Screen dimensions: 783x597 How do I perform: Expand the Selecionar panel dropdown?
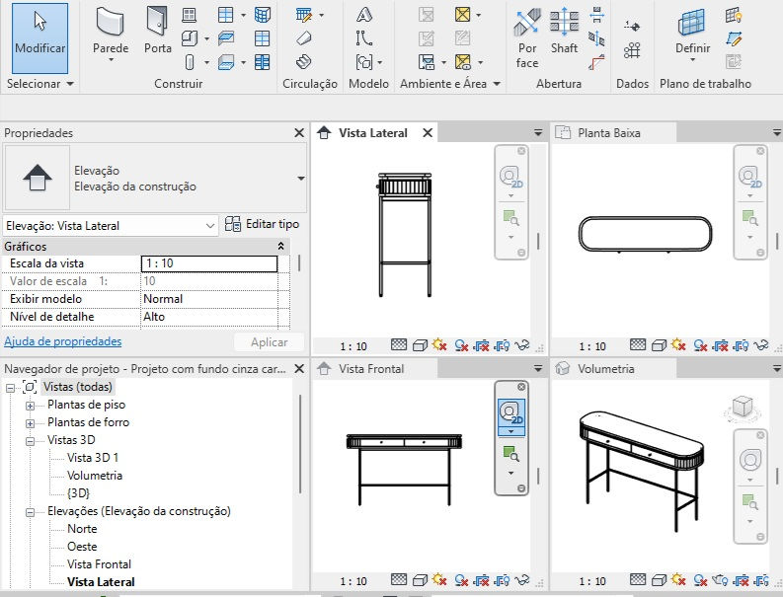pyautogui.click(x=70, y=84)
